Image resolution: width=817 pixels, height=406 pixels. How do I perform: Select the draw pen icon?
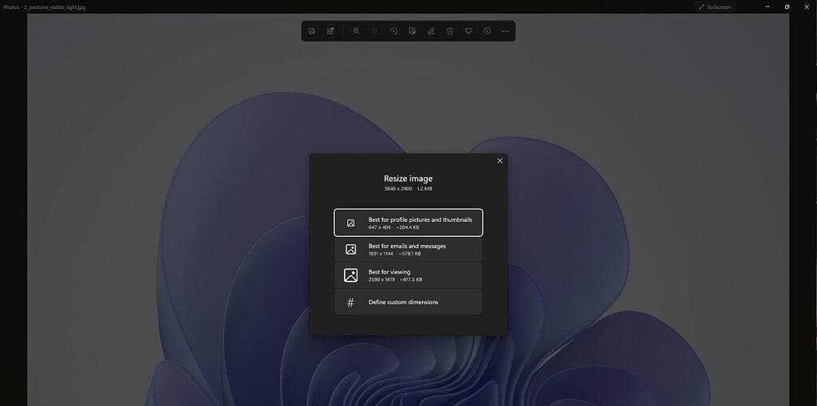[x=431, y=31]
